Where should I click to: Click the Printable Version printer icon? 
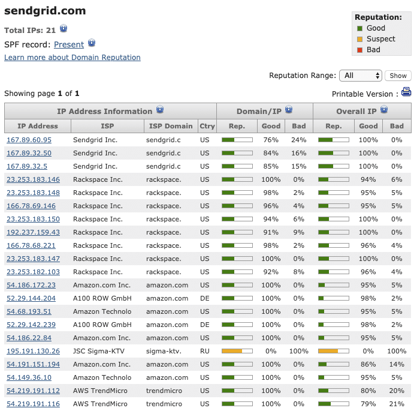coord(406,92)
